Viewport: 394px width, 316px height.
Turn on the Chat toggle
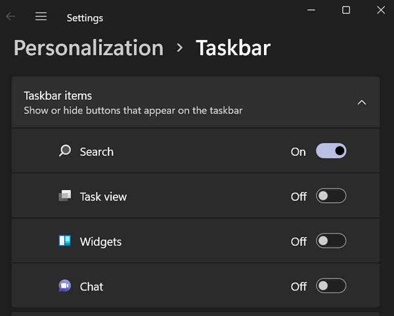(331, 286)
